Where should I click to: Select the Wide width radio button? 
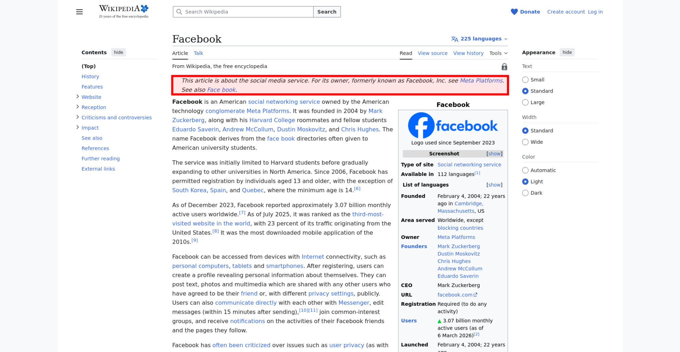point(525,142)
